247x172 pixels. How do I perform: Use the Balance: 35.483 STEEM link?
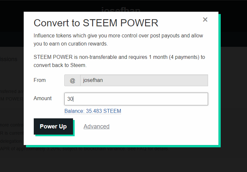(93, 111)
